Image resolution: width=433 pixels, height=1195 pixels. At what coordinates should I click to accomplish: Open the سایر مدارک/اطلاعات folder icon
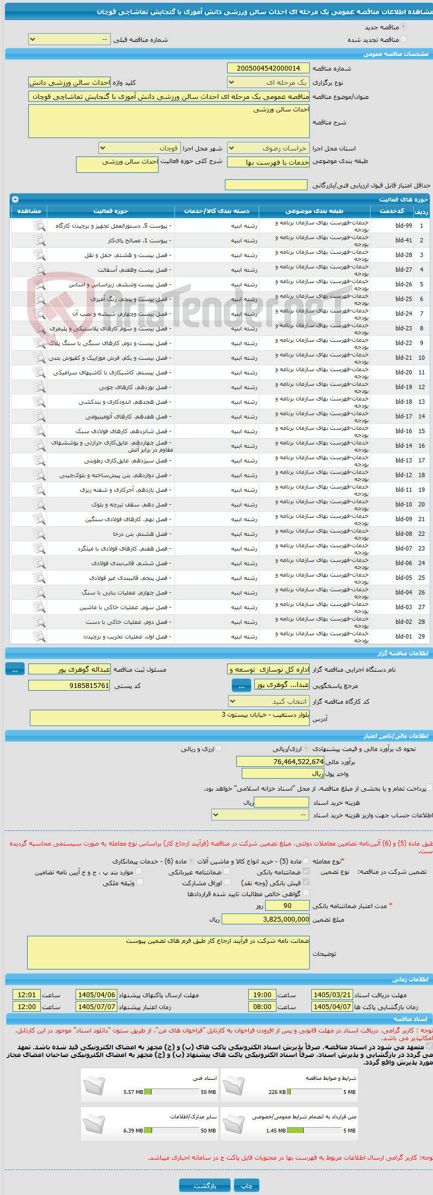click(x=93, y=1123)
